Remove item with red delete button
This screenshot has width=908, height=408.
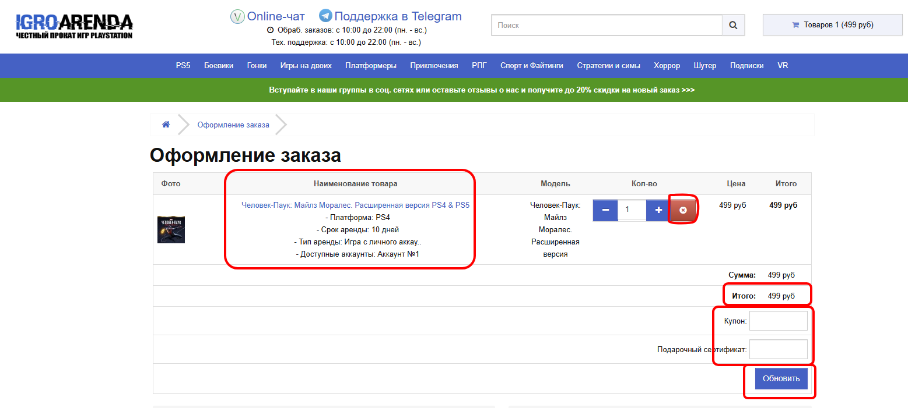click(x=683, y=210)
